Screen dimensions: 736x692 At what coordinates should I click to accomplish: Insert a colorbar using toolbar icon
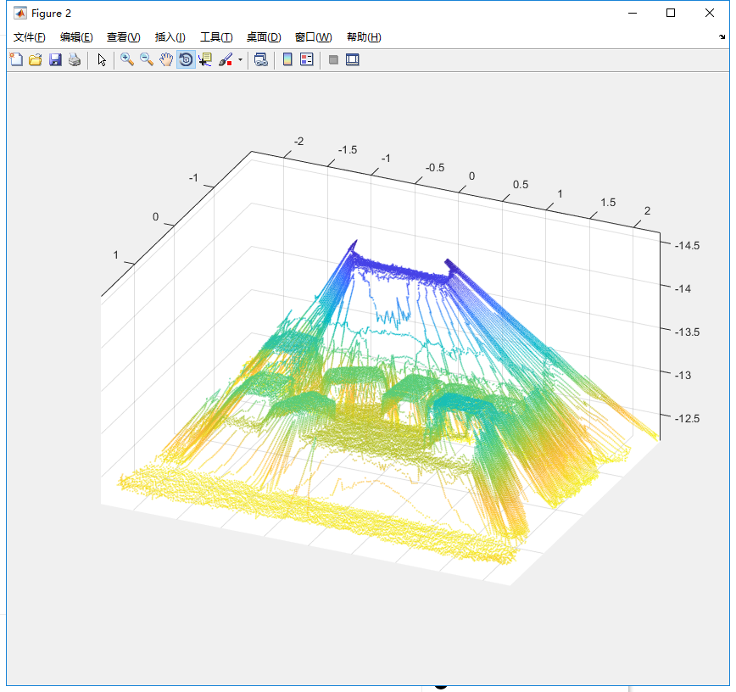[x=287, y=59]
